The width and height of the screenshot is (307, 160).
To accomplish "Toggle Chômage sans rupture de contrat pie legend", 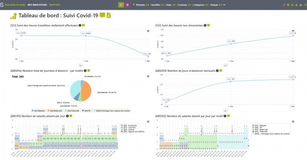I will [115, 111].
